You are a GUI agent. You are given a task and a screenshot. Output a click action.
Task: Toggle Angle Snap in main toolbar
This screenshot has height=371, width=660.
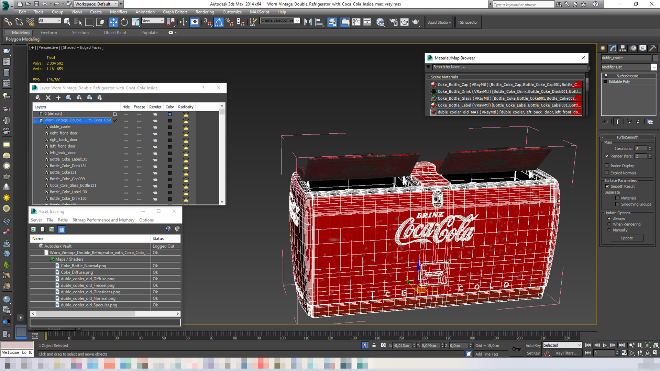(219, 22)
